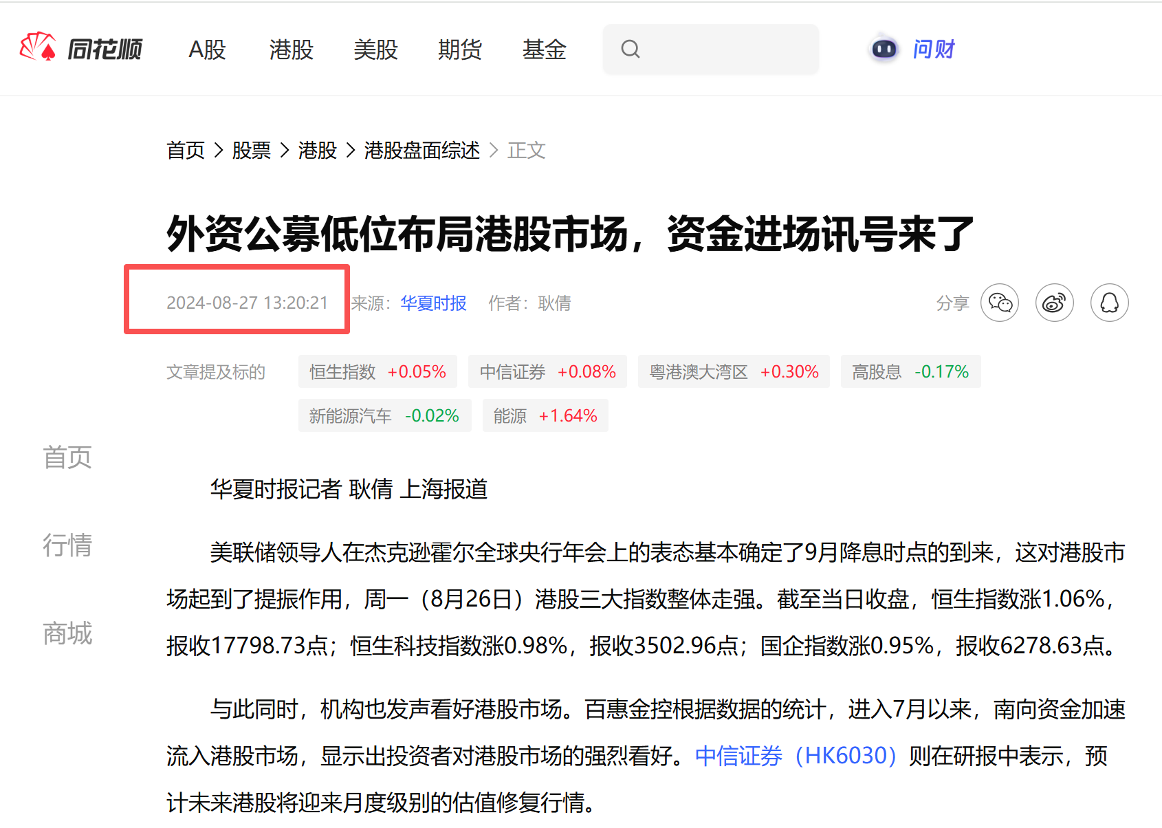Click the 分享 label
This screenshot has width=1162, height=828.
pyautogui.click(x=953, y=303)
